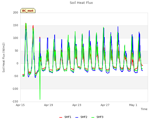Image resolution: width=163 pixels, height=122 pixels.
Task: Toggle the SHF1 legend entry
Action: click(65, 117)
